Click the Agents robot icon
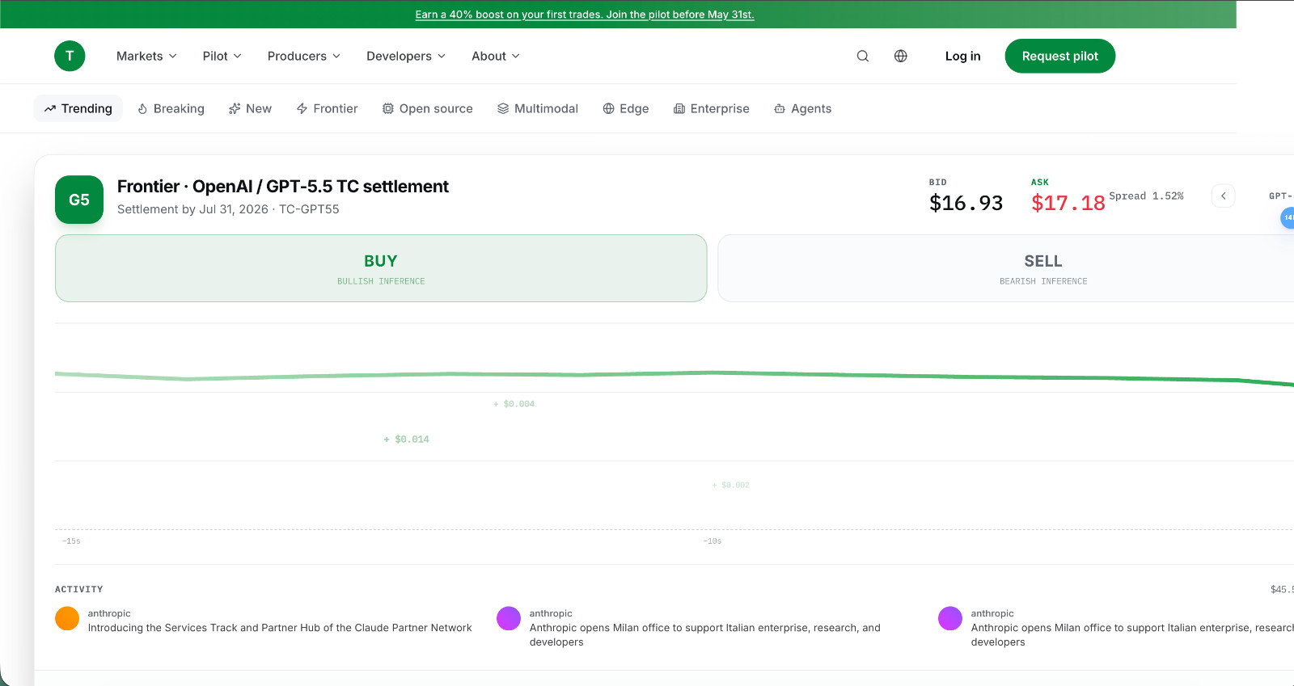1294x686 pixels. pyautogui.click(x=780, y=108)
